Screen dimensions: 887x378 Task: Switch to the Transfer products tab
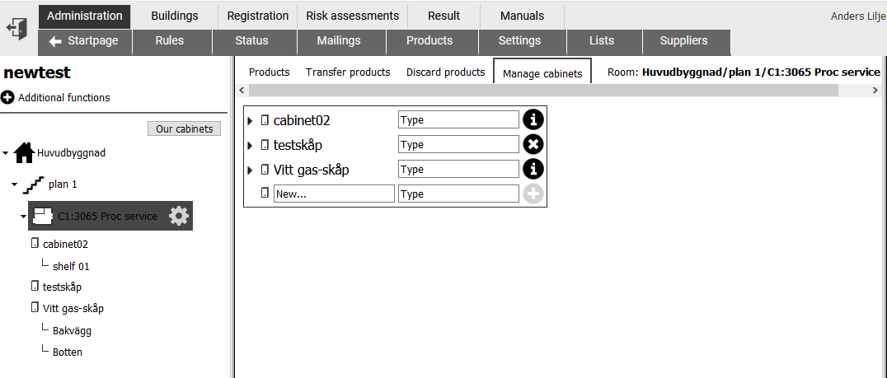coord(348,72)
